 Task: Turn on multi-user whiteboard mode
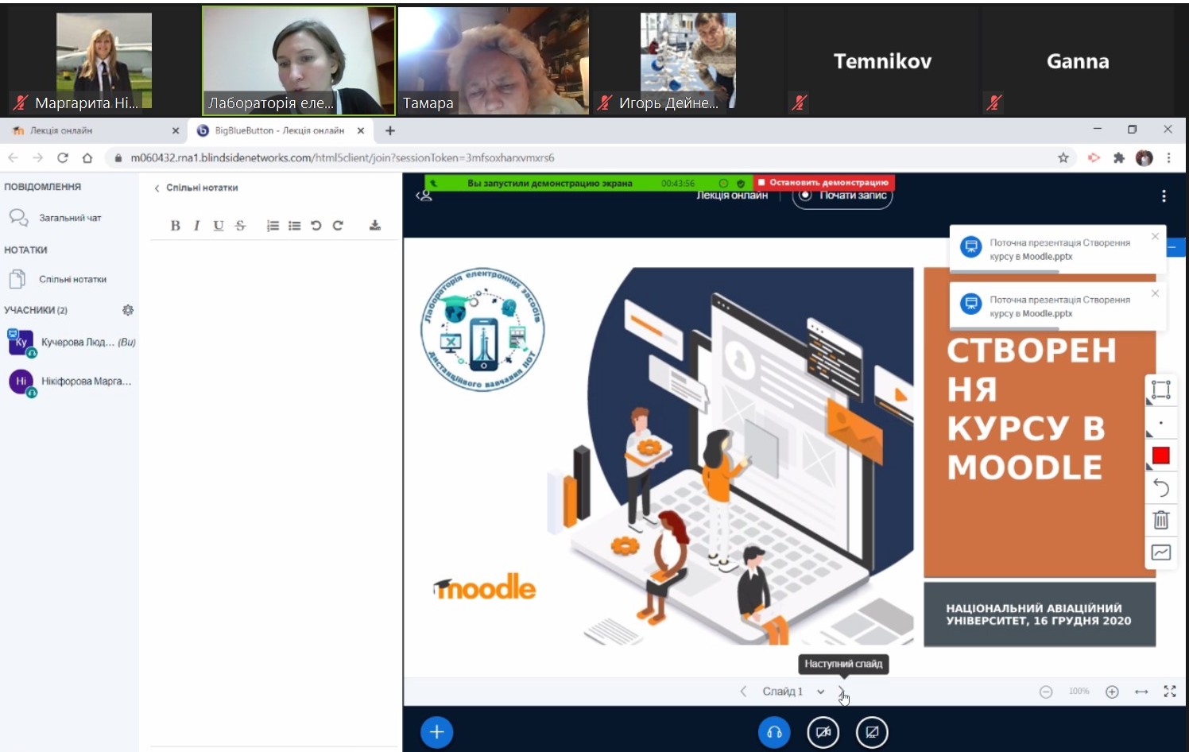tap(1160, 552)
